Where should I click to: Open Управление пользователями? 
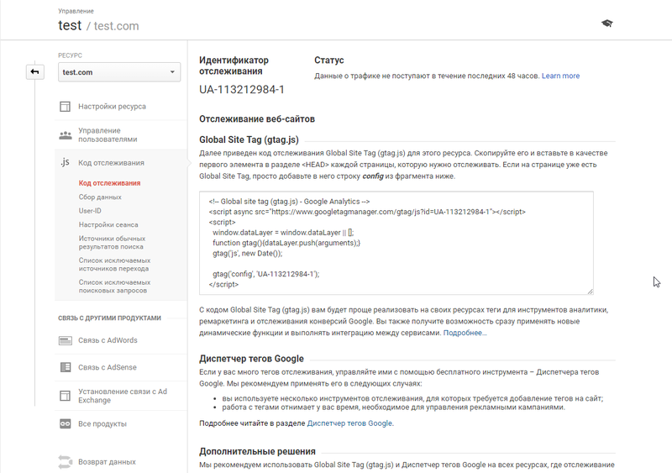coord(108,134)
